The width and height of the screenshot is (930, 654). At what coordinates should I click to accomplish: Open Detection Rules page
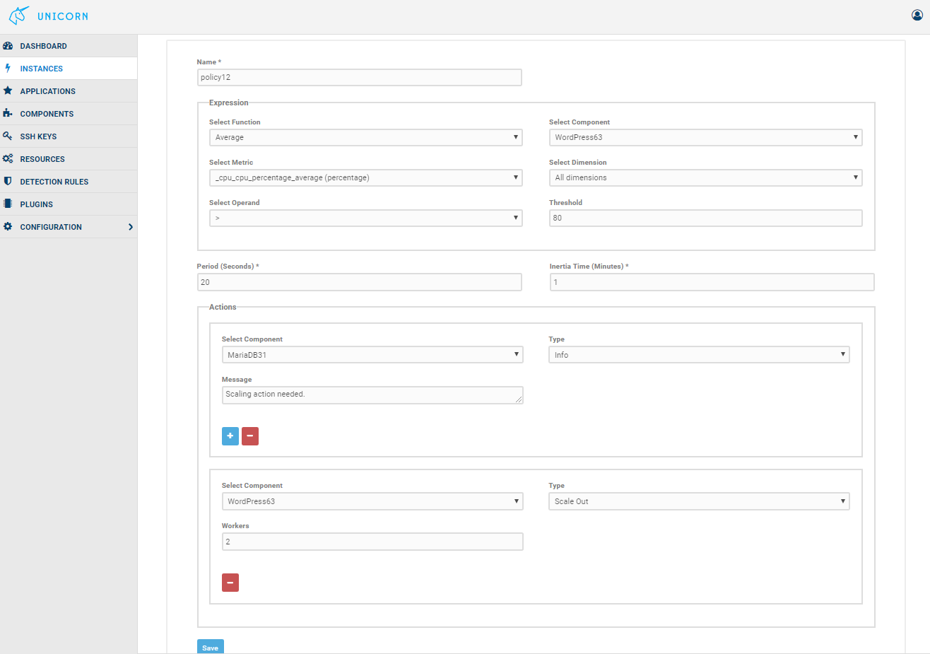69,182
